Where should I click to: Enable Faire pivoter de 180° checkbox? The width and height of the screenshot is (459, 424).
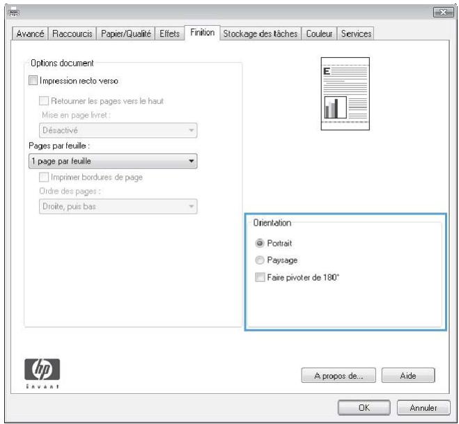tap(260, 277)
